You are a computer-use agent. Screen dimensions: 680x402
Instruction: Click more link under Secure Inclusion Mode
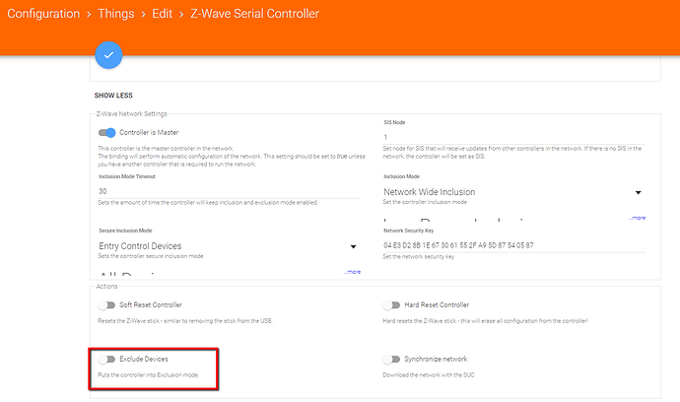[351, 271]
